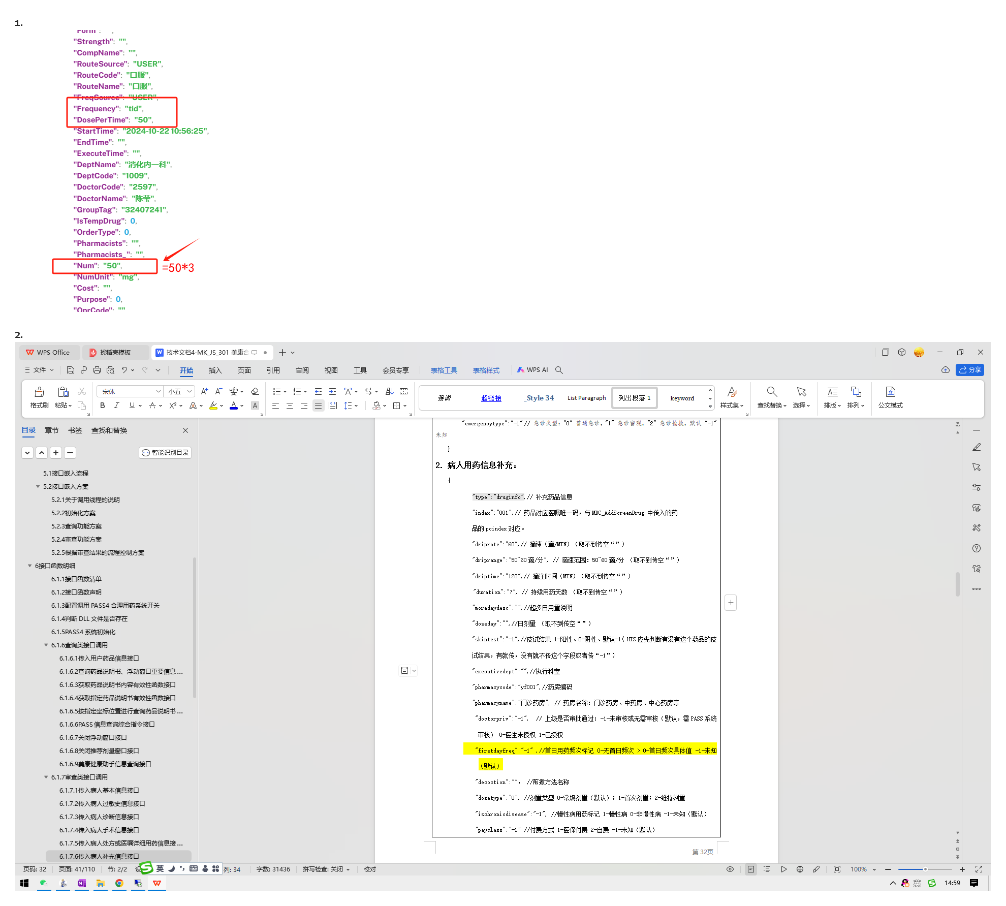Image resolution: width=1006 pixels, height=906 pixels.
Task: Increase font size with A+ icon
Action: pos(204,391)
